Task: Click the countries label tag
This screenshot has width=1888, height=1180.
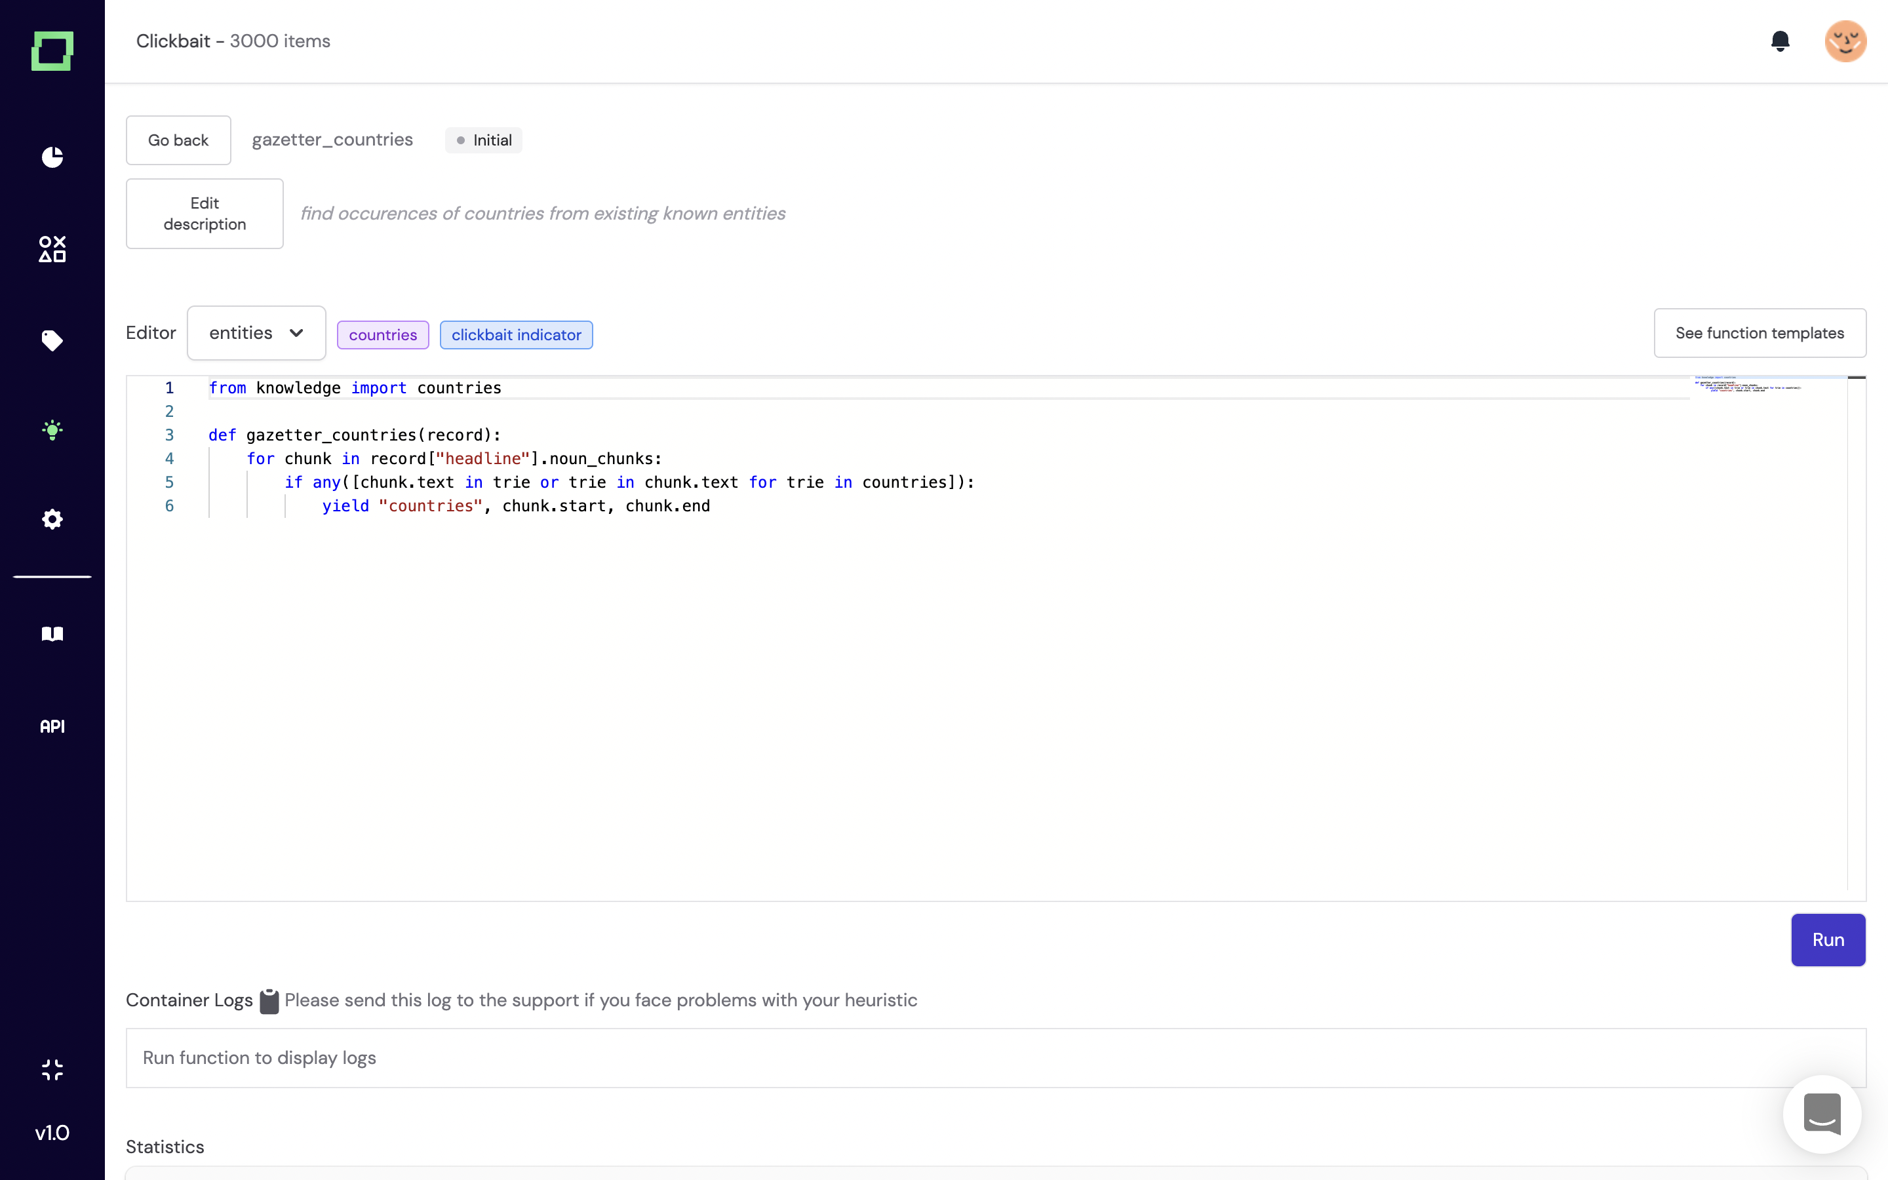Action: tap(382, 335)
